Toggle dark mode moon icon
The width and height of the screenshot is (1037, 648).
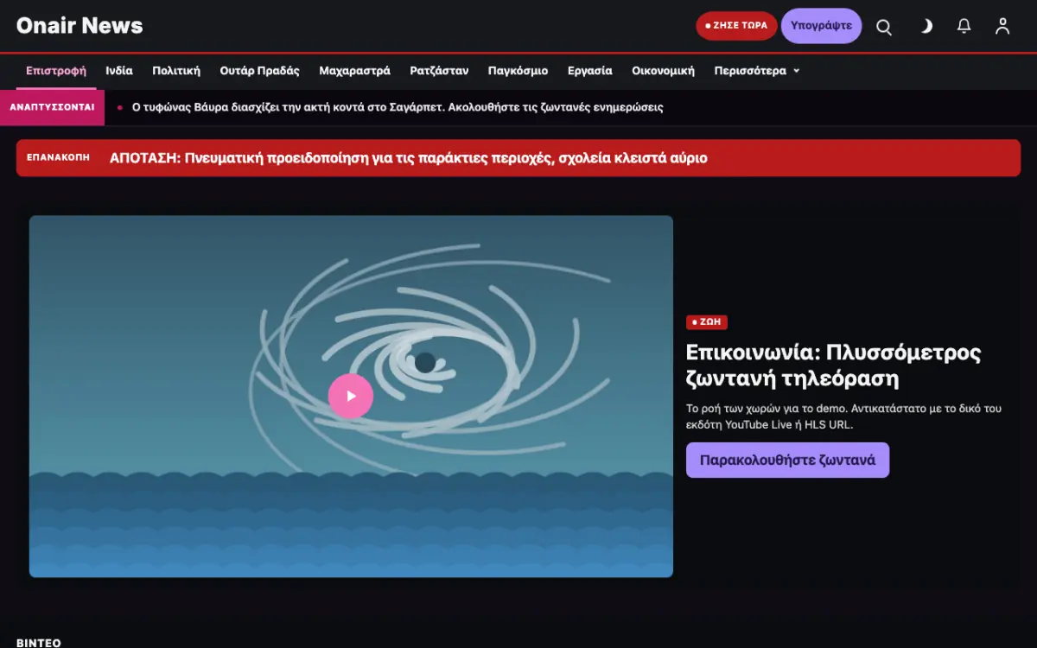(926, 26)
